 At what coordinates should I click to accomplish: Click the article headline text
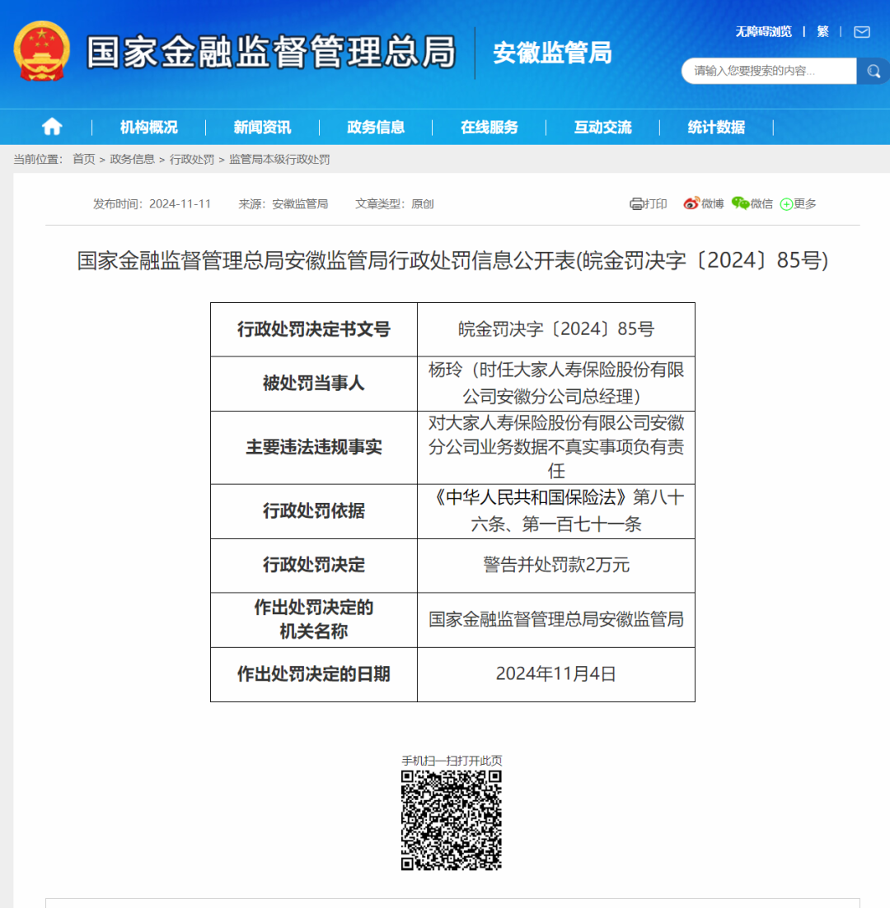tap(452, 261)
